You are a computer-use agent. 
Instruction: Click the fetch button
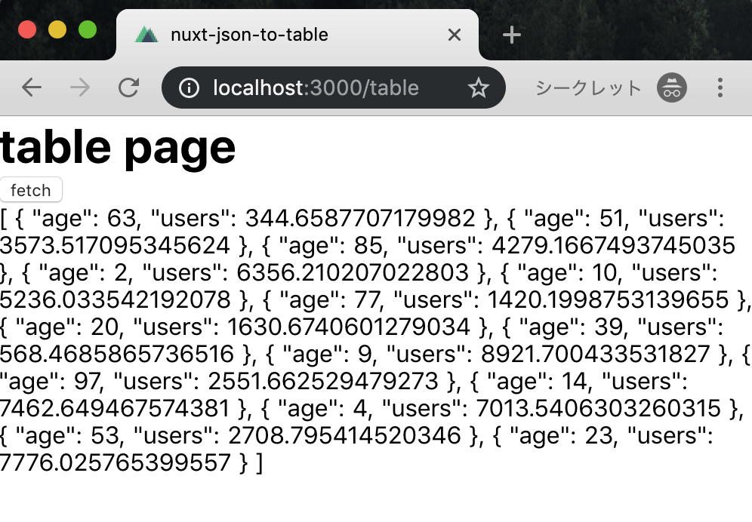click(31, 190)
